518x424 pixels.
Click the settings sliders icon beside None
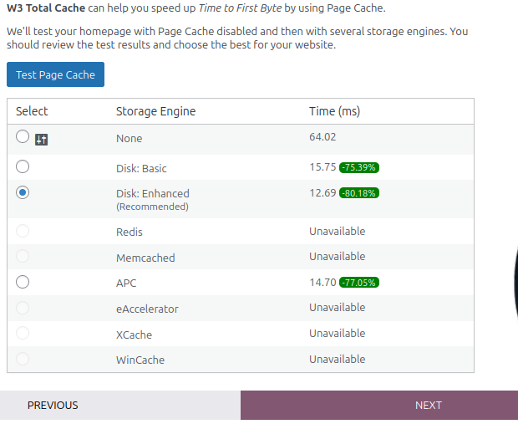(x=41, y=140)
